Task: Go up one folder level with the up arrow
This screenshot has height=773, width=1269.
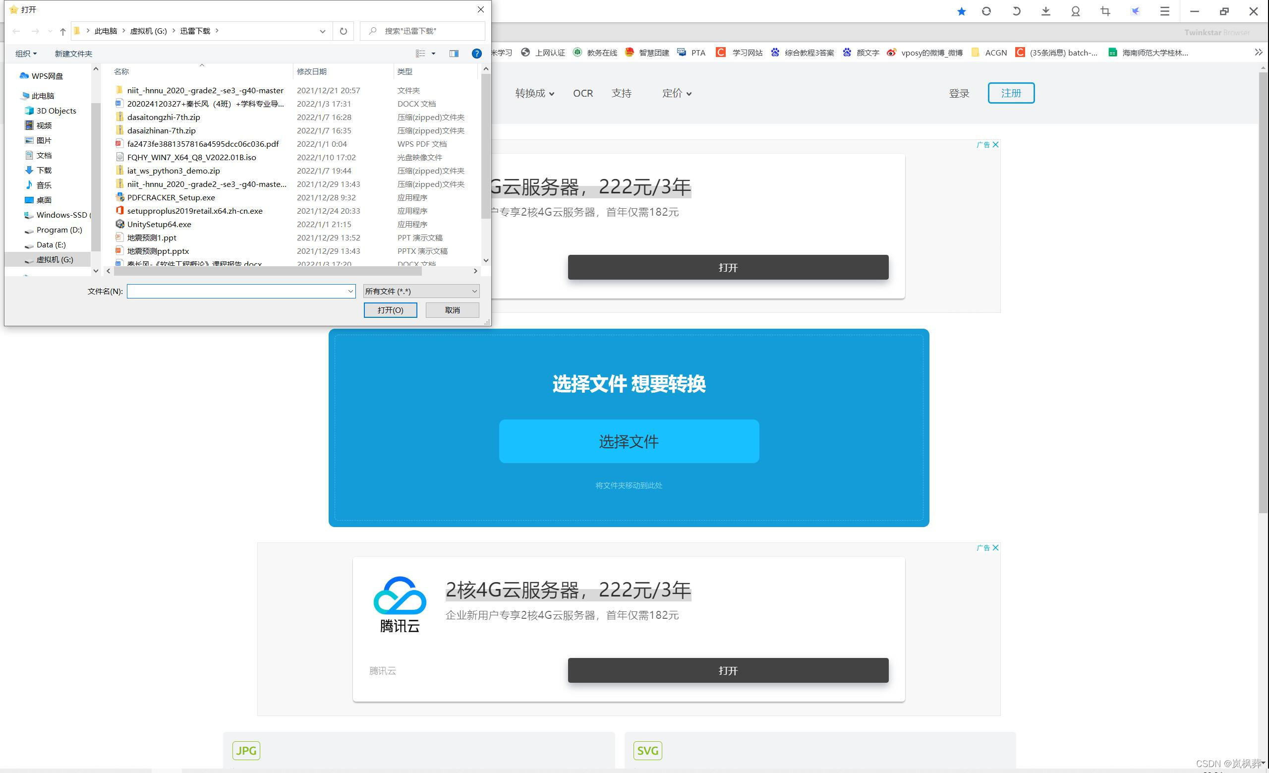Action: click(x=63, y=31)
